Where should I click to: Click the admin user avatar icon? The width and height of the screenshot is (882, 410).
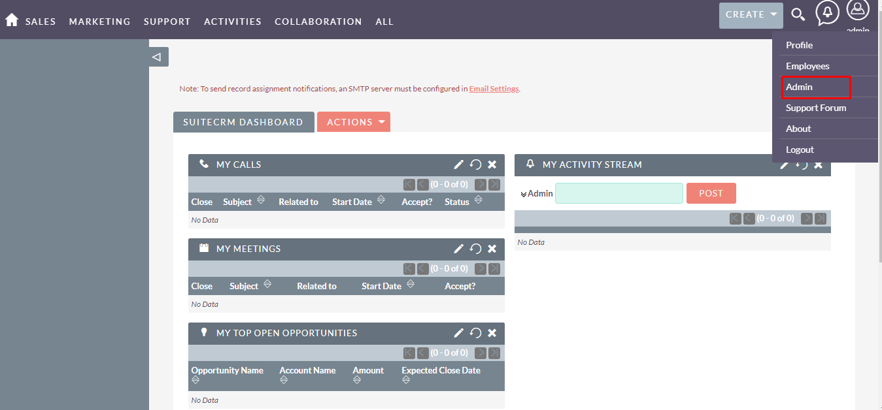858,10
